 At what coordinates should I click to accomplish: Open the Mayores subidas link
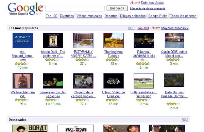tap(175, 28)
